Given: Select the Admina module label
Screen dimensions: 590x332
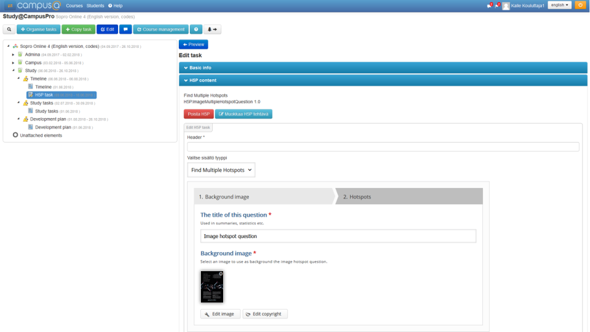Looking at the screenshot, I should (x=33, y=55).
